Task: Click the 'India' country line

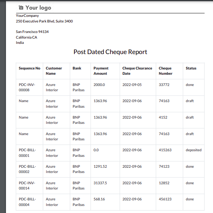Action: click(20, 43)
